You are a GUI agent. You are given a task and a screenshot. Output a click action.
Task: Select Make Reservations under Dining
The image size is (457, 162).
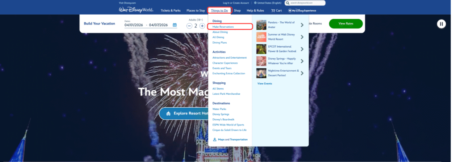(x=223, y=27)
